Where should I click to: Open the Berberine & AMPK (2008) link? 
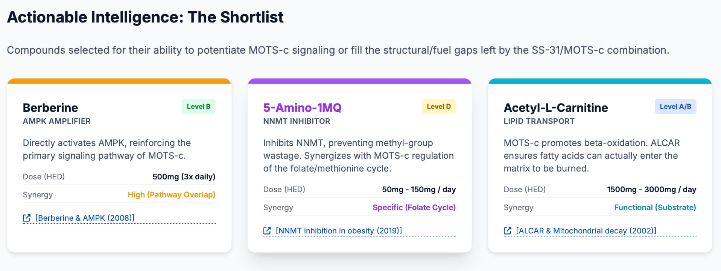tap(85, 218)
